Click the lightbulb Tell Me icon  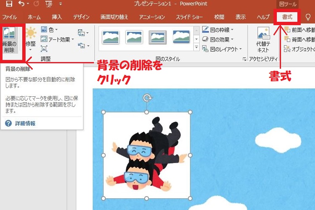308,17
